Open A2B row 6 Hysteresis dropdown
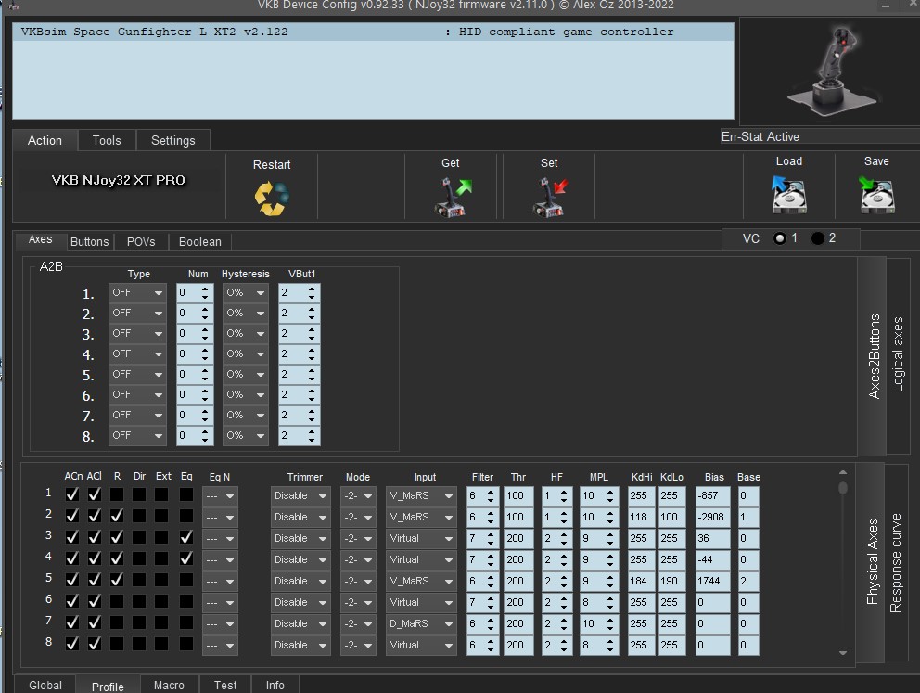 point(245,394)
